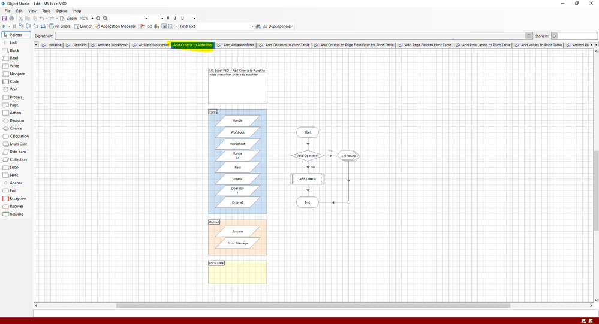Expand the Find Text dropdown

[252, 26]
